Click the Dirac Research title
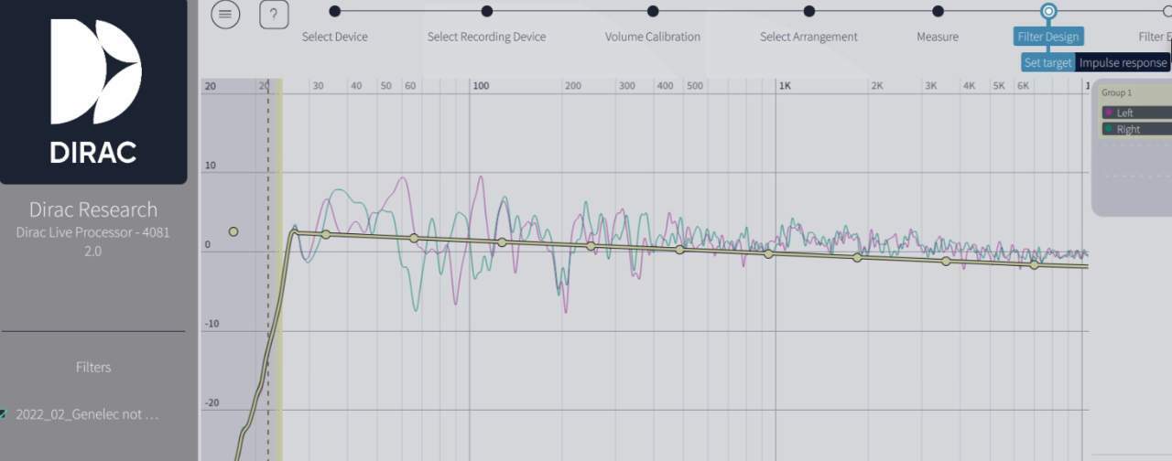Image resolution: width=1172 pixels, height=461 pixels. [93, 209]
